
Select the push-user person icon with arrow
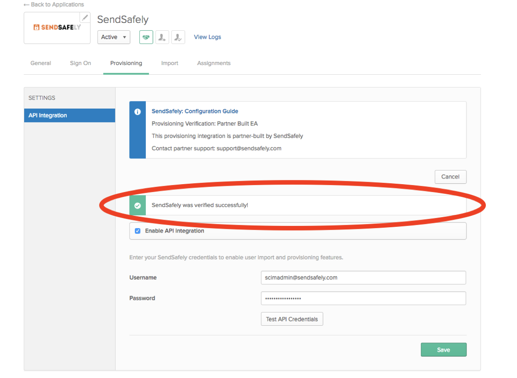tap(162, 37)
